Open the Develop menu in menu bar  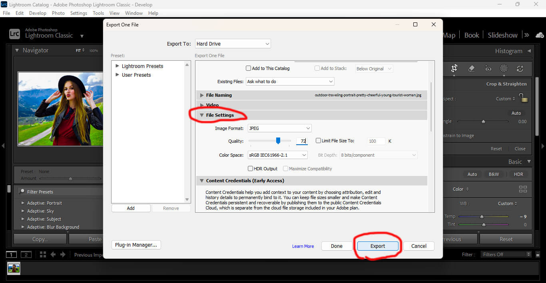[x=38, y=13]
